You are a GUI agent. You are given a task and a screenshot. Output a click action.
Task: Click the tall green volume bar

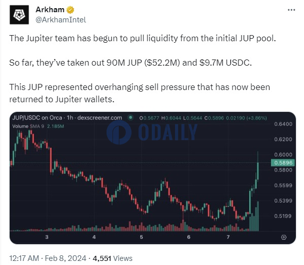(258, 216)
